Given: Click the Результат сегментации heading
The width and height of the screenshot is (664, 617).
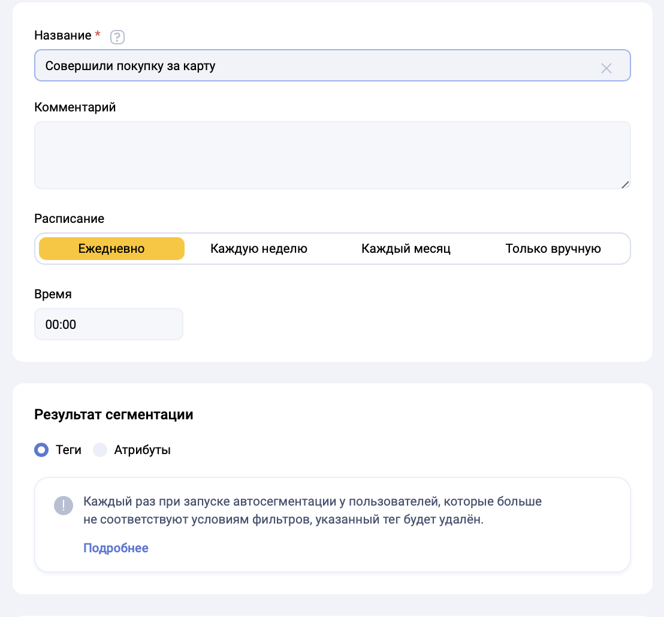Looking at the screenshot, I should [114, 415].
